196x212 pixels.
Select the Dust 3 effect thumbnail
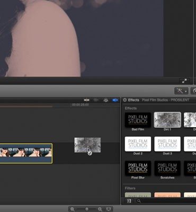tap(167, 144)
